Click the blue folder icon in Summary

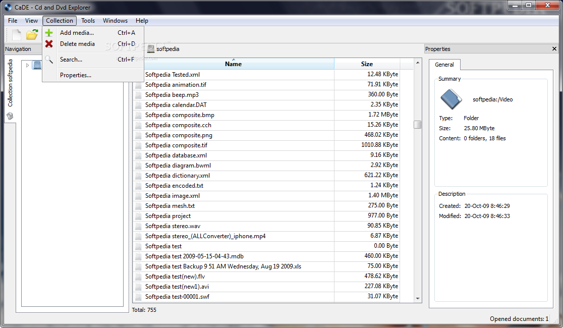point(451,99)
